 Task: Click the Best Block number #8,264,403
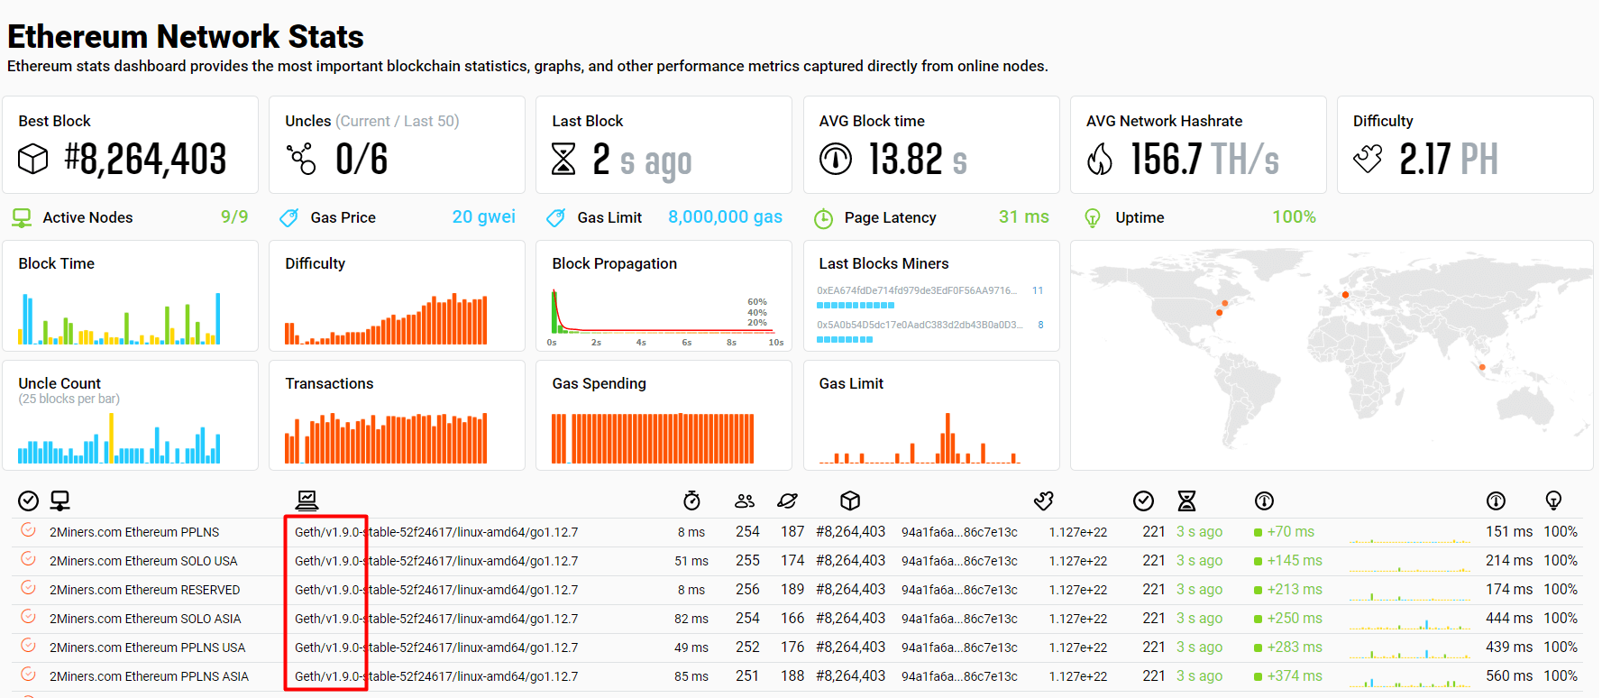pyautogui.click(x=145, y=160)
